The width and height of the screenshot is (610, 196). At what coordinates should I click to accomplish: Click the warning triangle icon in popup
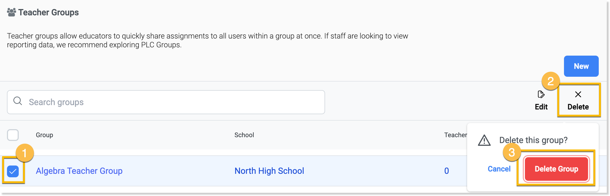click(484, 140)
